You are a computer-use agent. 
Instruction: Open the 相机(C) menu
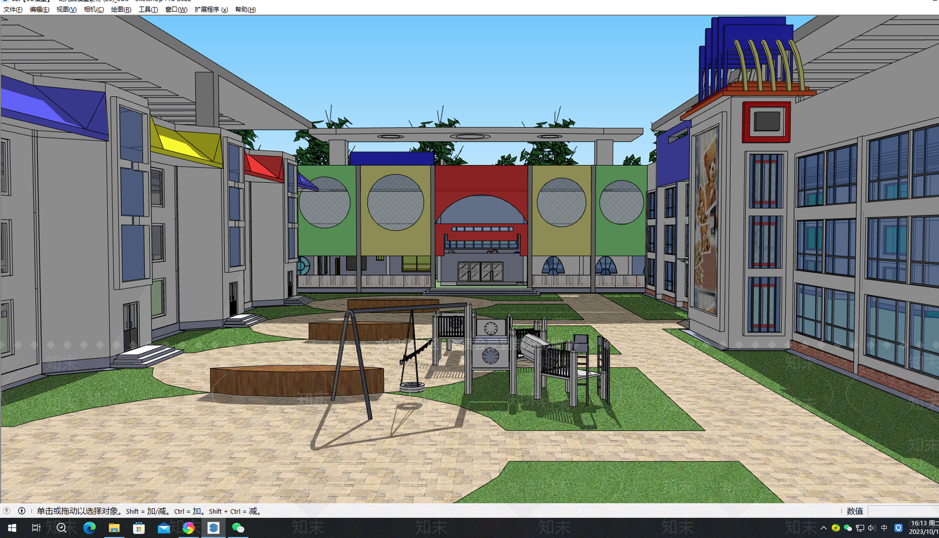pyautogui.click(x=94, y=9)
